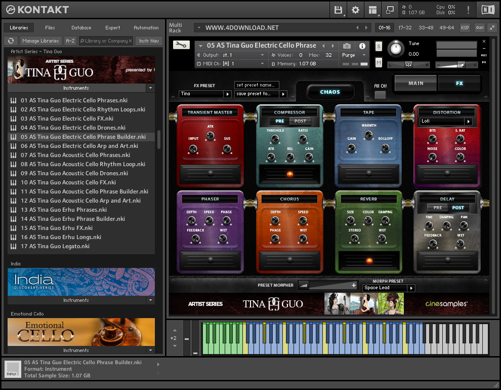This screenshot has height=390, width=501.
Task: Select next multi rack preset
Action: point(366,28)
